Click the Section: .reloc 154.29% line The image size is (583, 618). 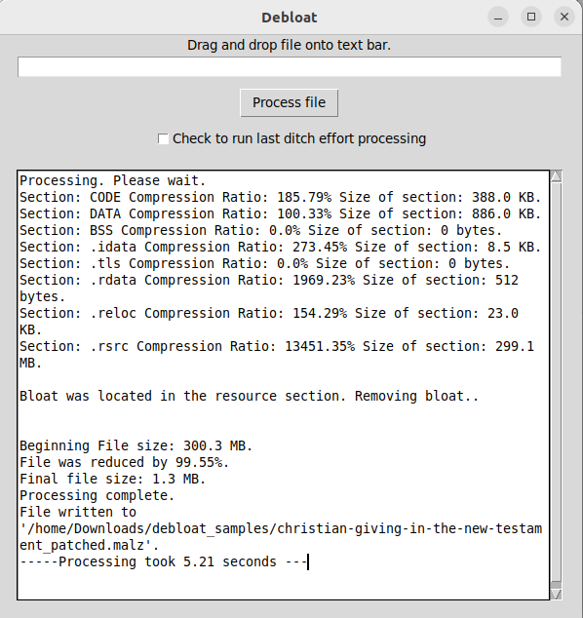click(x=269, y=322)
